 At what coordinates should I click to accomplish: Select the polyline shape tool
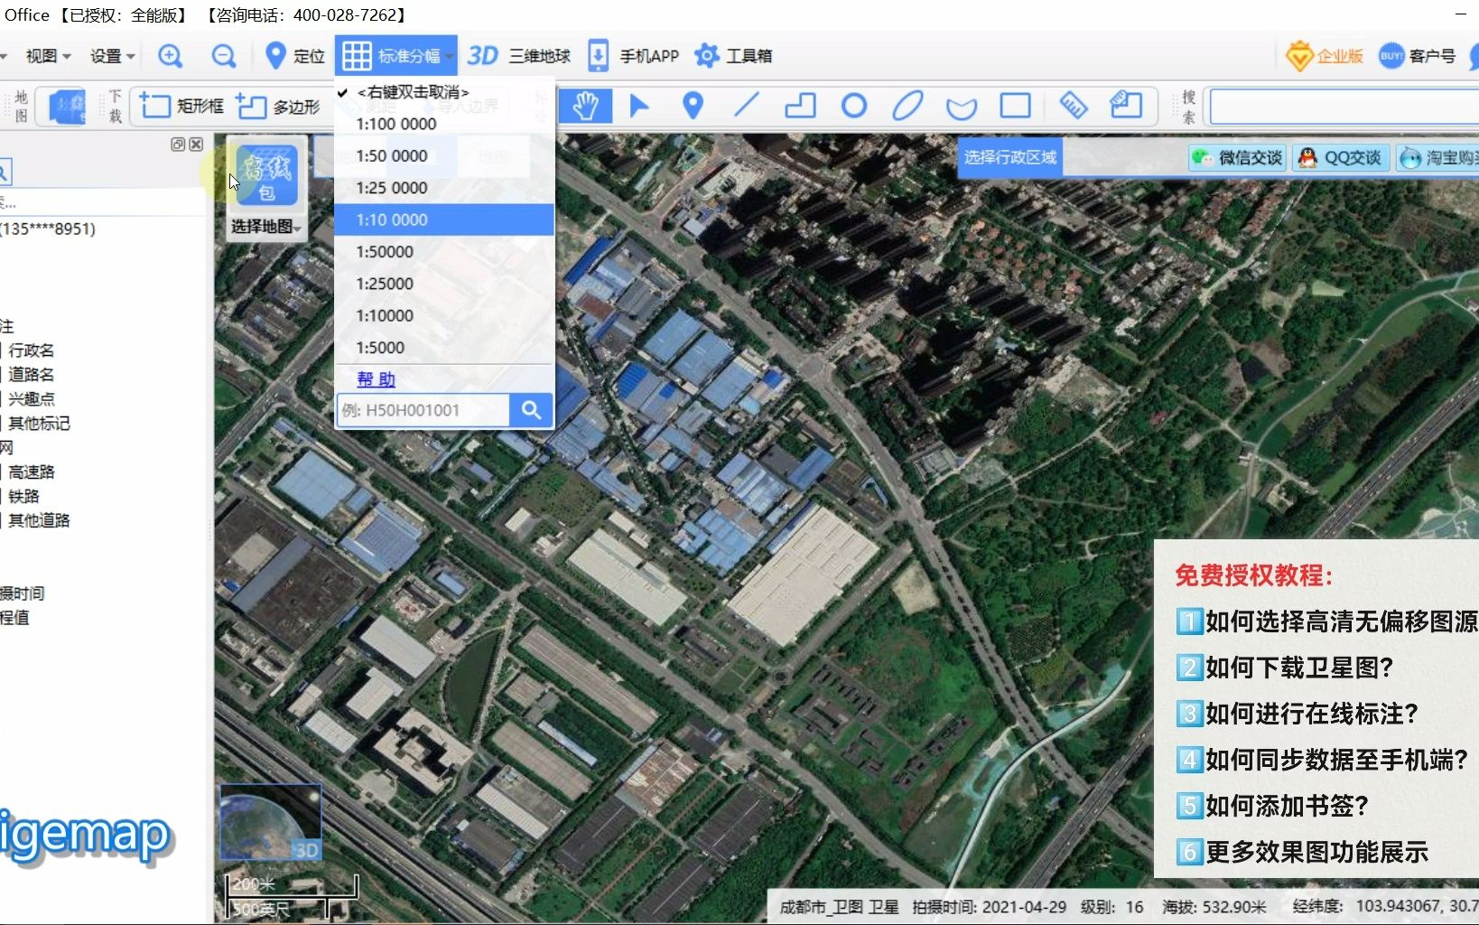tap(800, 106)
